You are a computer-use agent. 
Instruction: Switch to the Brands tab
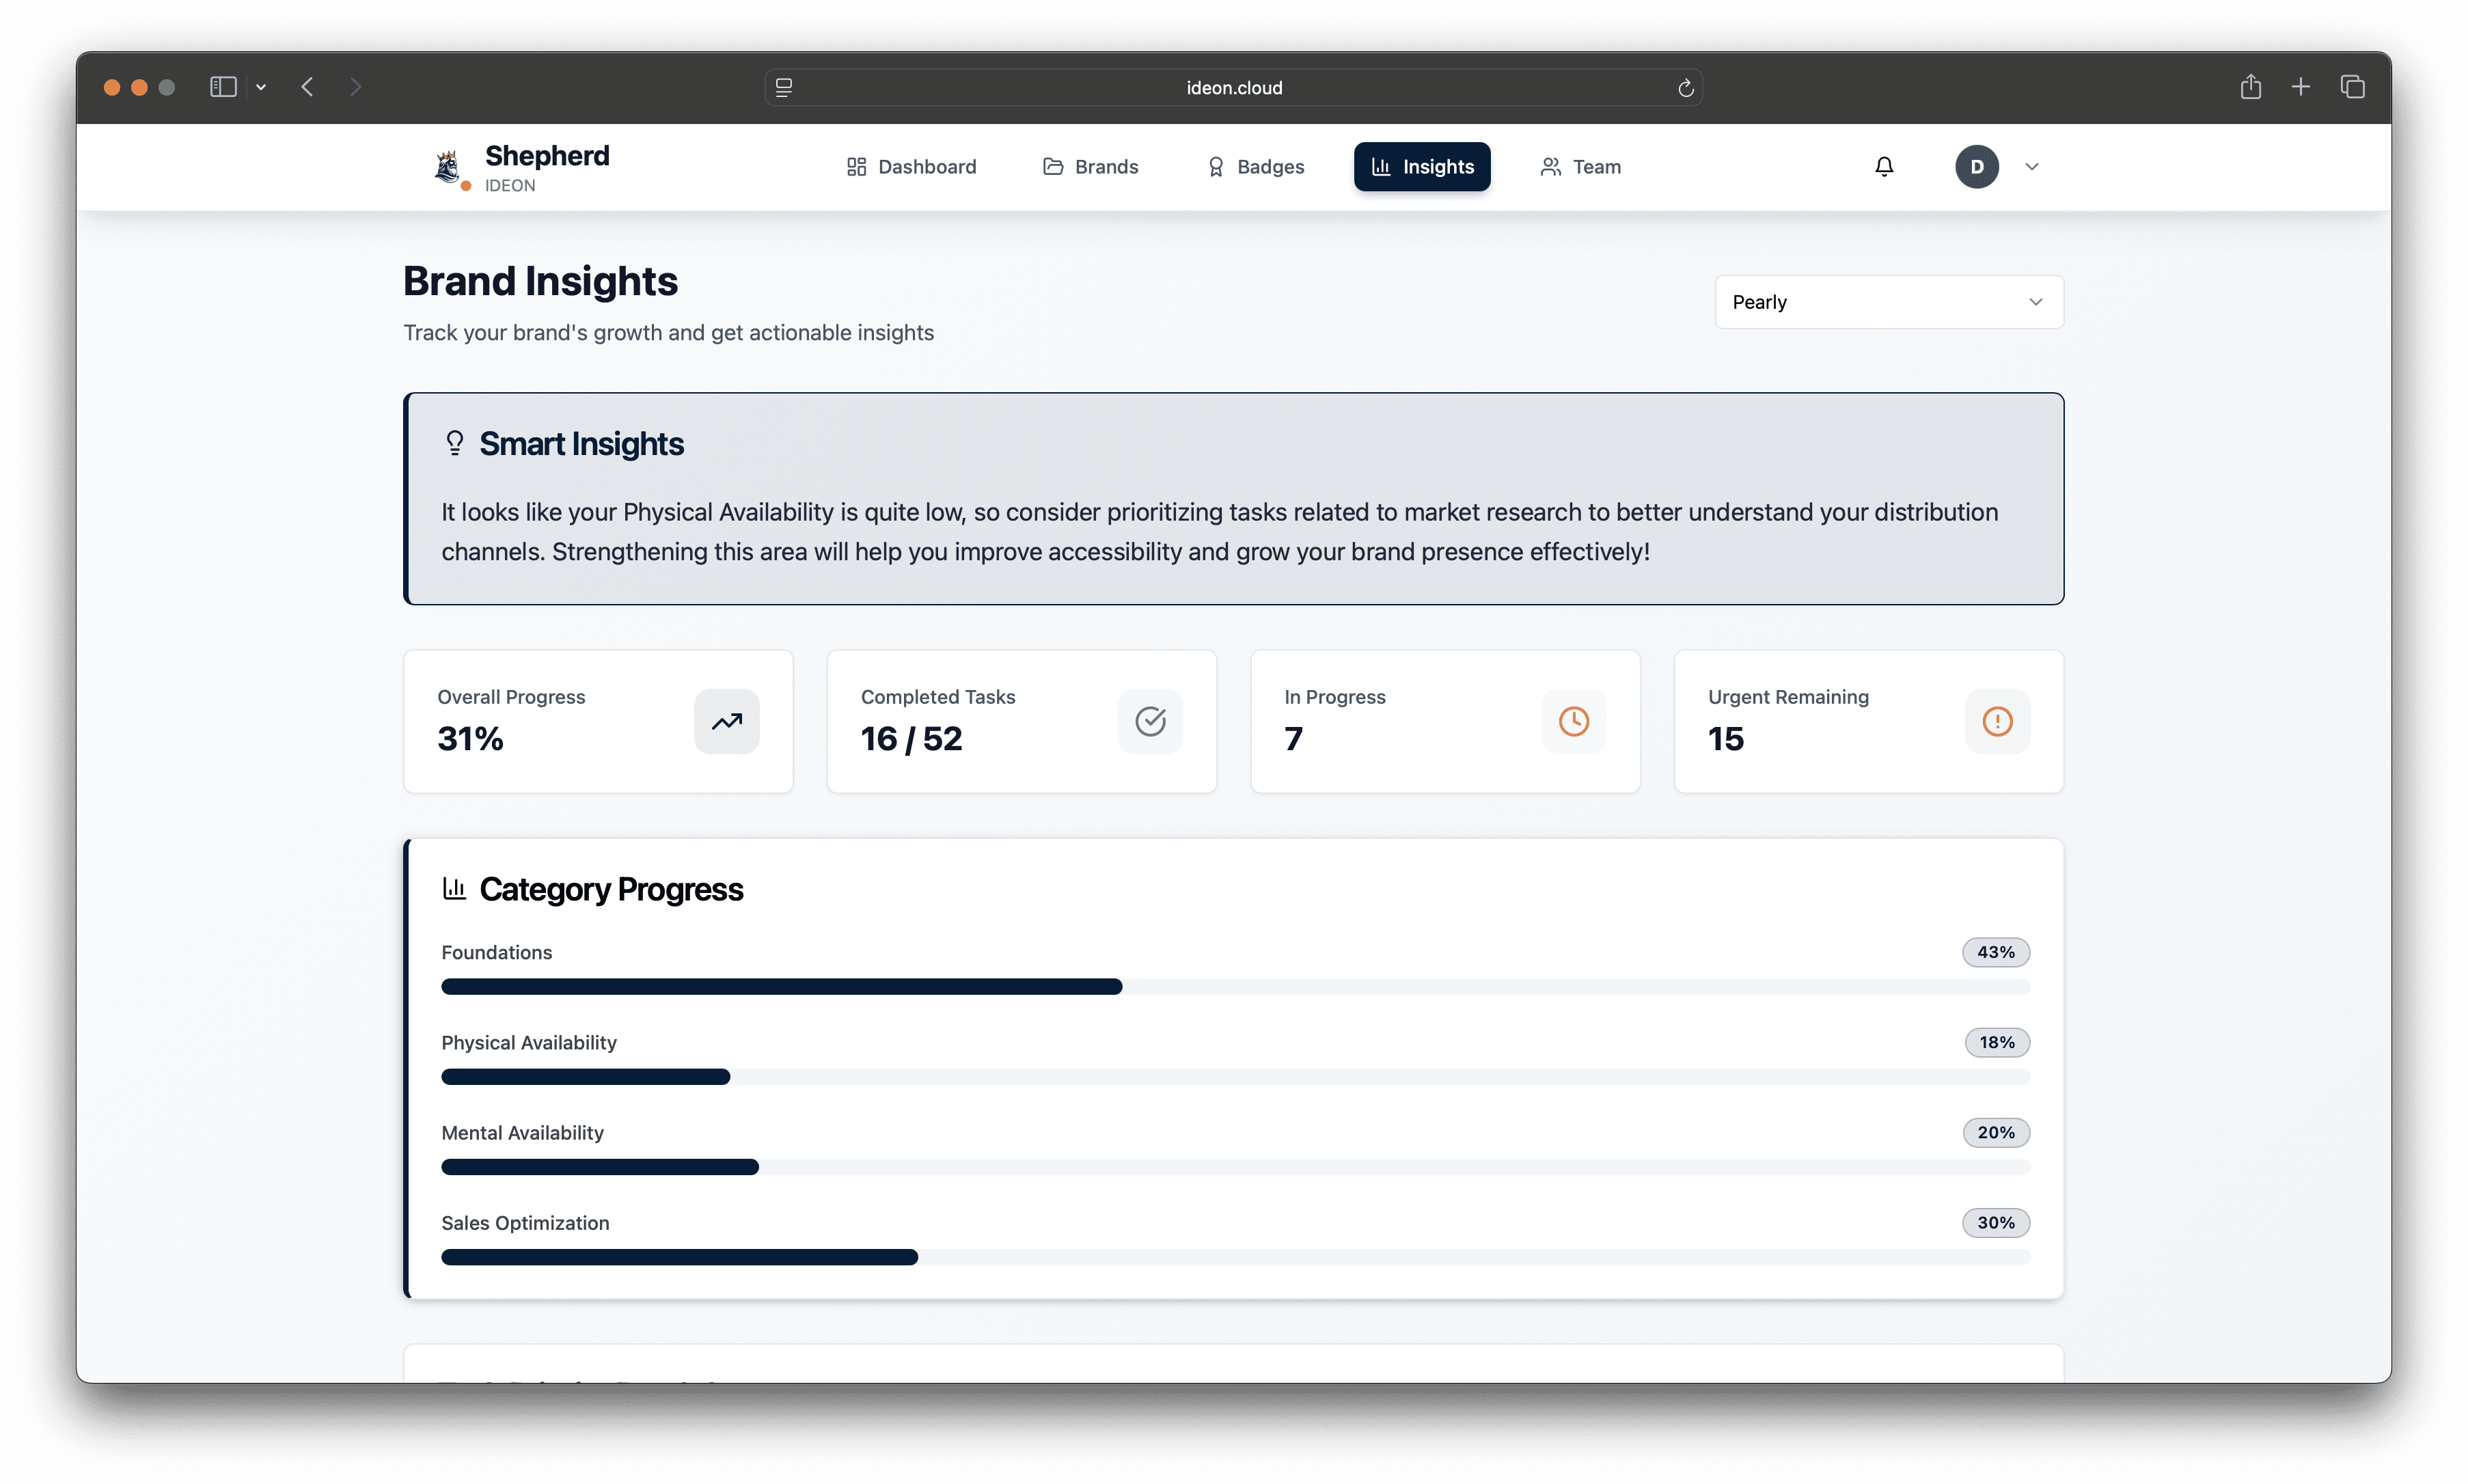pos(1090,167)
